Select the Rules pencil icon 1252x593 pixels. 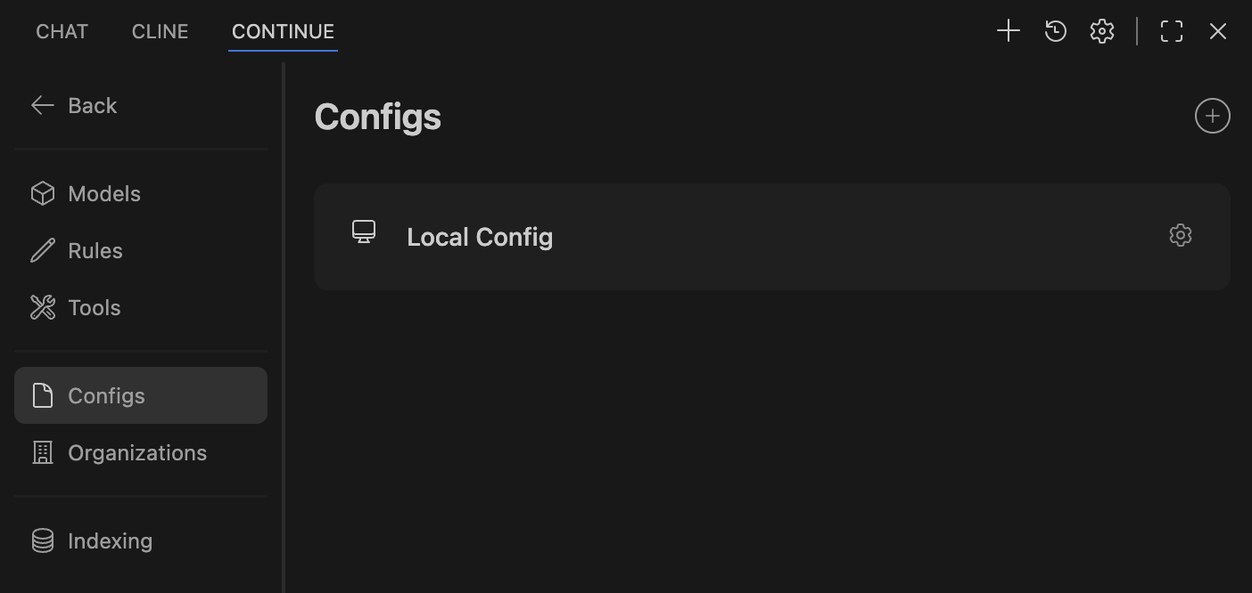[x=42, y=250]
